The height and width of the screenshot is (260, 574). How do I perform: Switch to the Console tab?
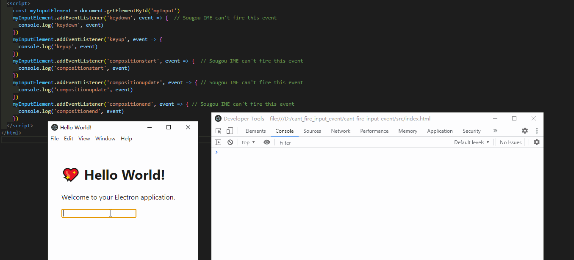tap(285, 131)
